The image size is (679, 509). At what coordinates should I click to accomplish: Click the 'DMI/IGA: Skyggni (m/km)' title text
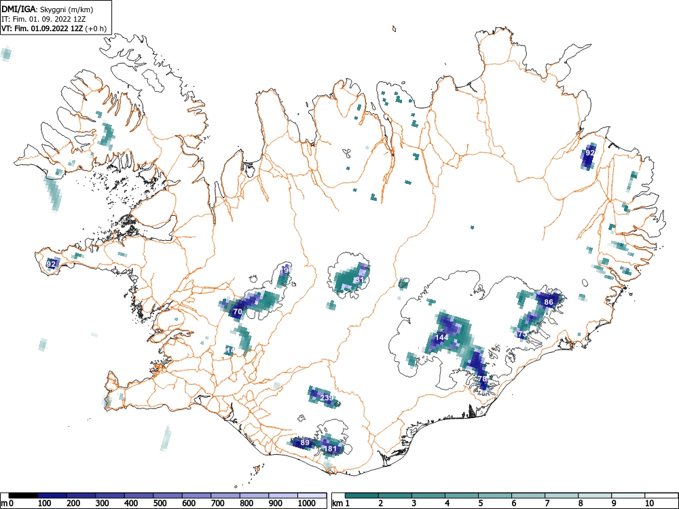[x=48, y=10]
